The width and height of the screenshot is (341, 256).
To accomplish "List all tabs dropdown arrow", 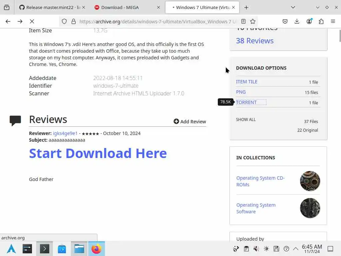I will pos(293,7).
